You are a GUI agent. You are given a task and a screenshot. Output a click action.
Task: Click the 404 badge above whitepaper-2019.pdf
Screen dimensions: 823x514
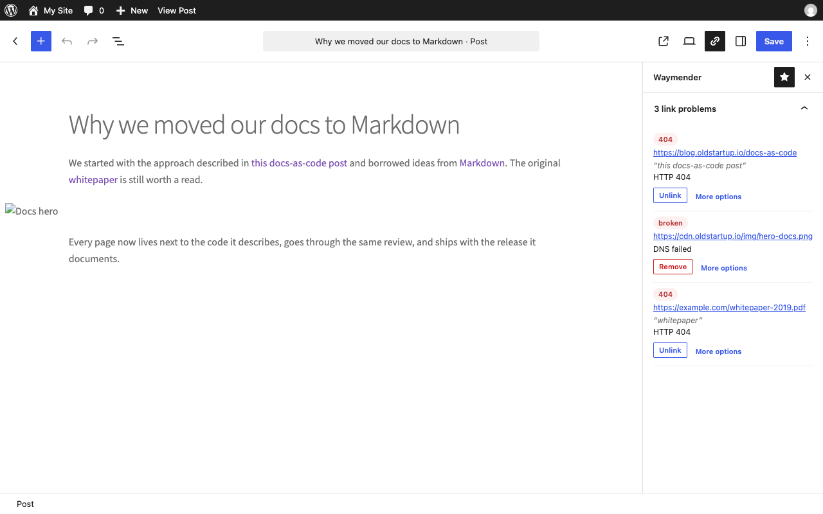[665, 294]
